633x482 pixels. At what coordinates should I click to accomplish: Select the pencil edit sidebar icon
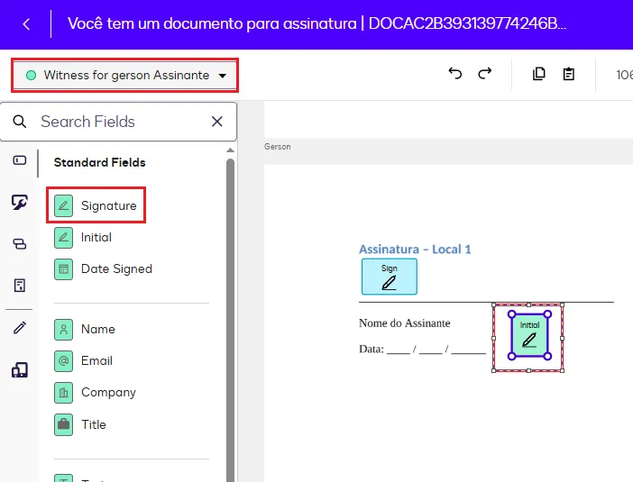tap(19, 328)
